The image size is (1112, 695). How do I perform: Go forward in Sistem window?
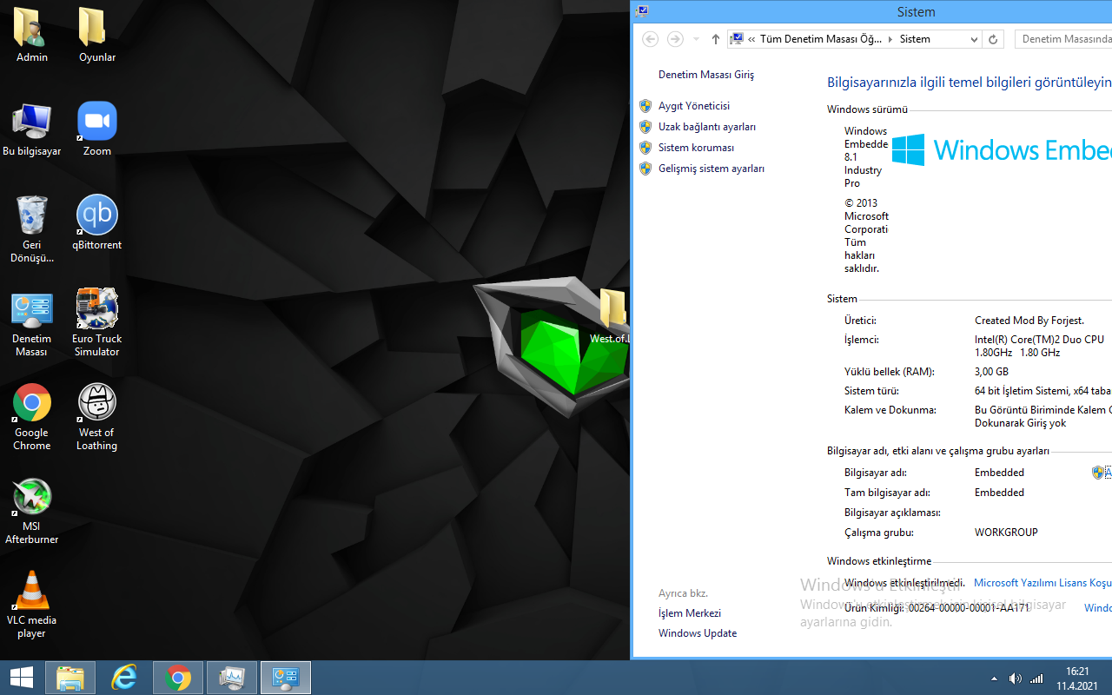coord(675,39)
